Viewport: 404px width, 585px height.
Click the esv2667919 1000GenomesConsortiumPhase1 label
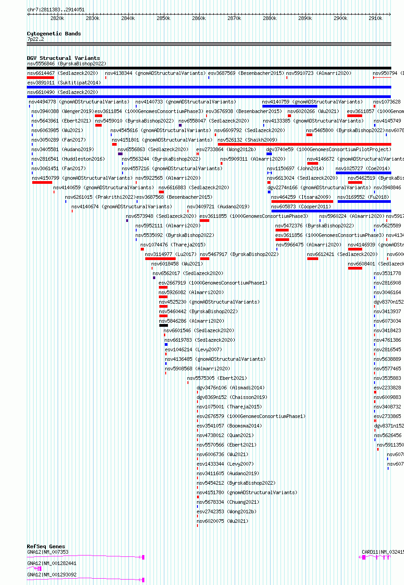(213, 283)
